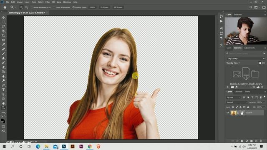
Task: Open layer Fill value dropdown
Action: point(264,107)
